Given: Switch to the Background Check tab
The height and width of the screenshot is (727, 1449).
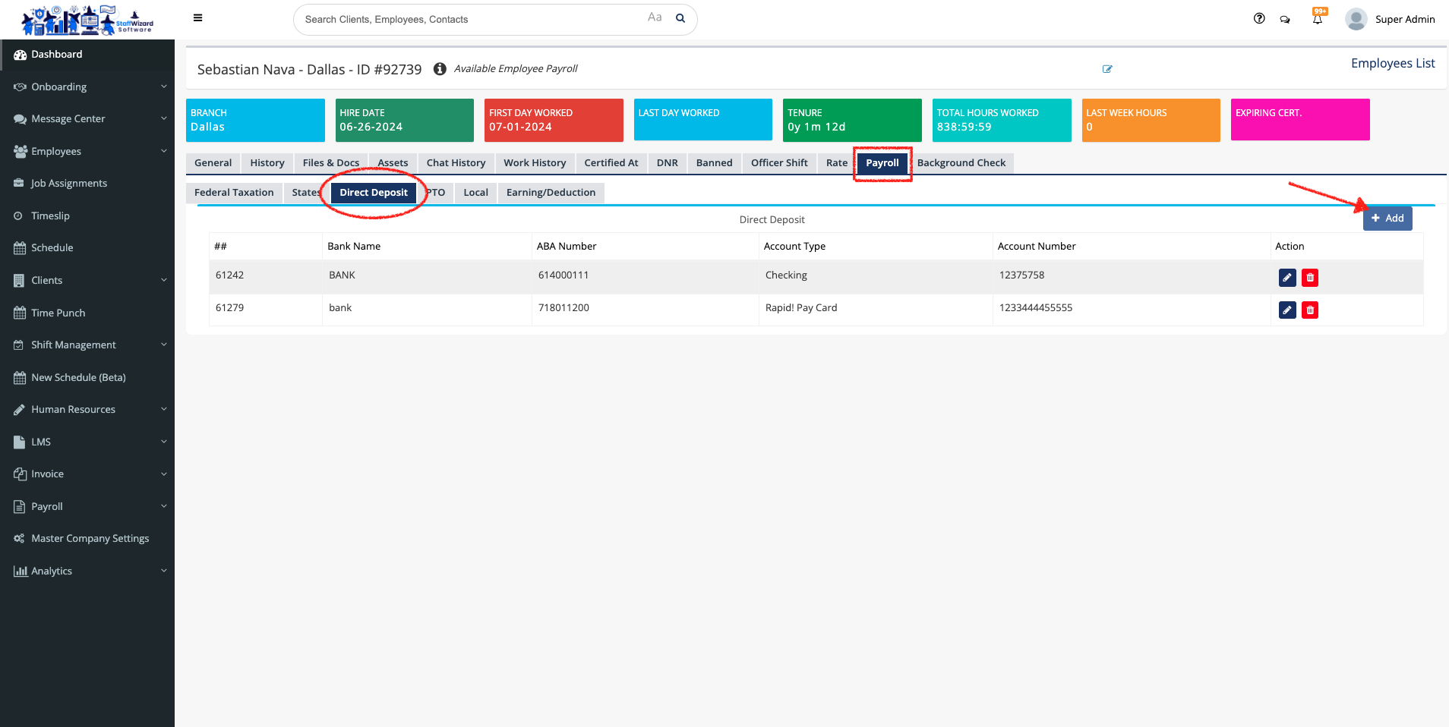Looking at the screenshot, I should click(x=961, y=163).
